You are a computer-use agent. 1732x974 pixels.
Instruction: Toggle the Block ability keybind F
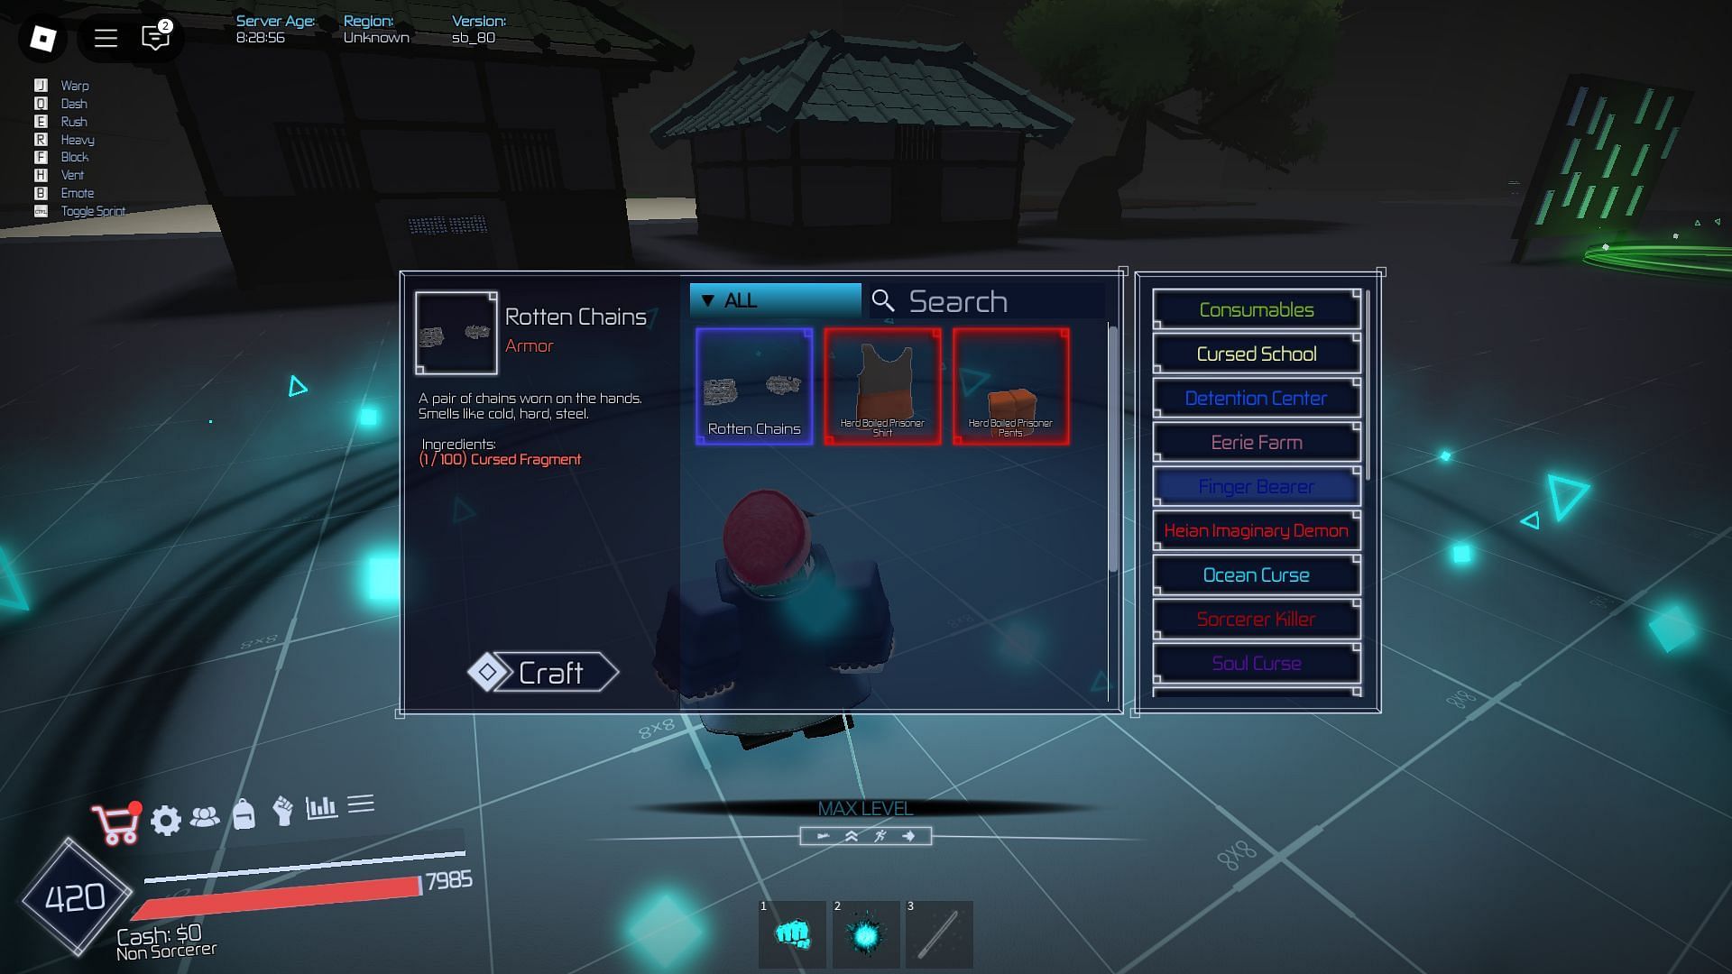click(40, 157)
